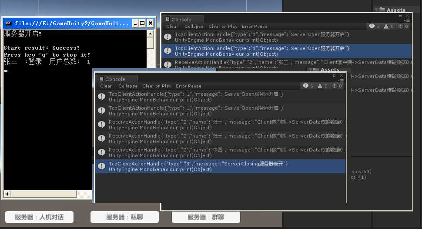Click info icon of first back Console entry
422x229 pixels.
click(167, 37)
